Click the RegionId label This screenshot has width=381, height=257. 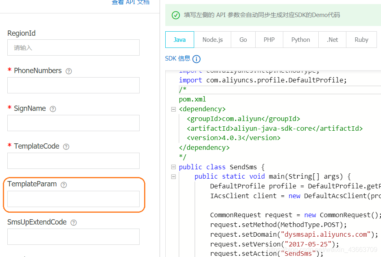(22, 33)
